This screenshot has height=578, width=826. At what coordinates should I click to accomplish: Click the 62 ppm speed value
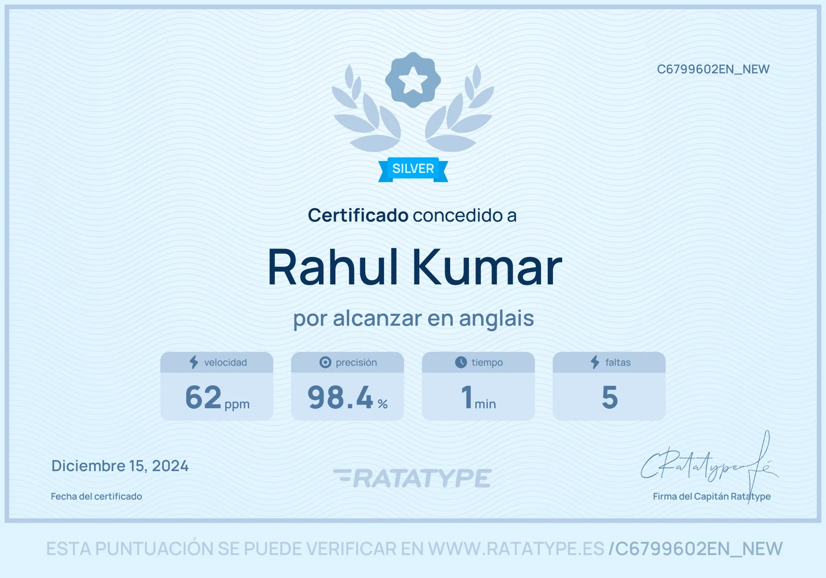(218, 397)
